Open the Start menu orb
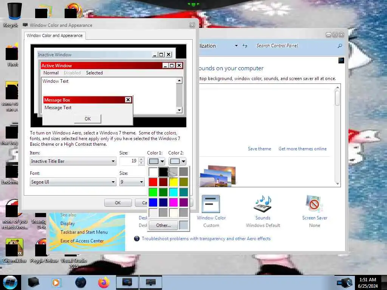The height and width of the screenshot is (290, 387). tap(10, 282)
